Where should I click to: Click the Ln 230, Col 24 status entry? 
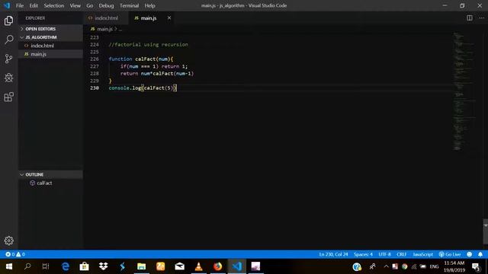coord(333,254)
